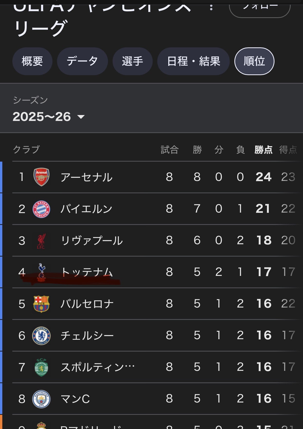Open the 選手 tab
Viewport: 303px width, 429px height.
click(133, 61)
